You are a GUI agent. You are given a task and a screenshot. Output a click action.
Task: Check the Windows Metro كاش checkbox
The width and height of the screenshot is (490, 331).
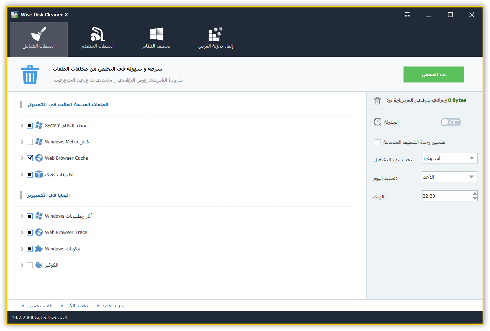click(x=30, y=142)
